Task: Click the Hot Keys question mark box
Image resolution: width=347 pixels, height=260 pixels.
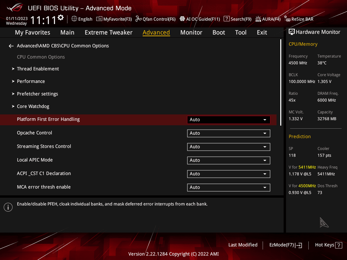Action: [339, 245]
